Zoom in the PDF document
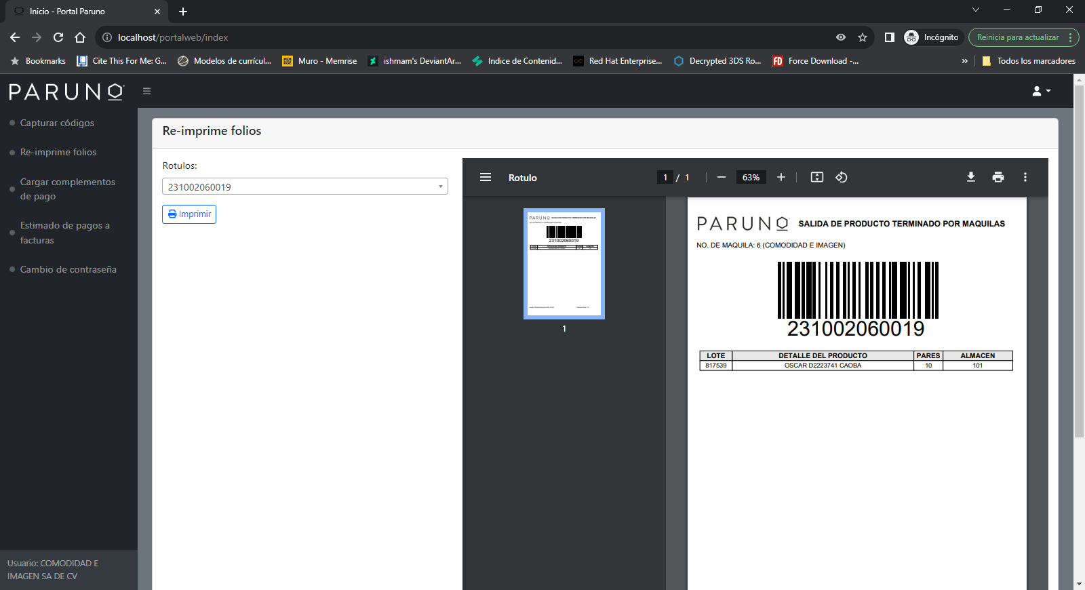 coord(781,178)
